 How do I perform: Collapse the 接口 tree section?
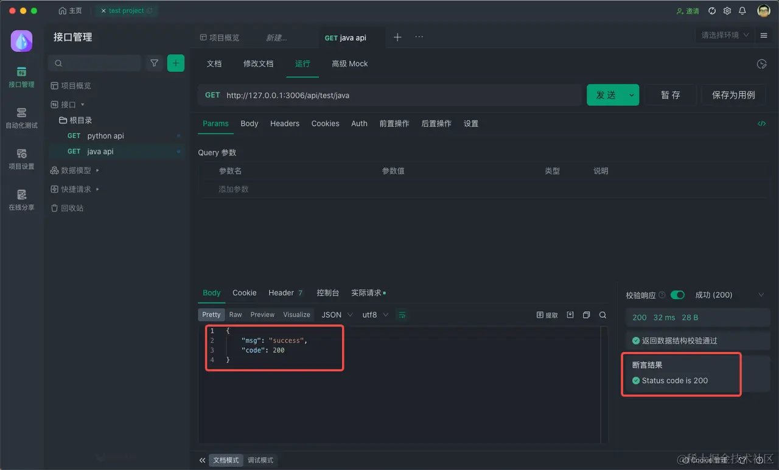pyautogui.click(x=83, y=105)
